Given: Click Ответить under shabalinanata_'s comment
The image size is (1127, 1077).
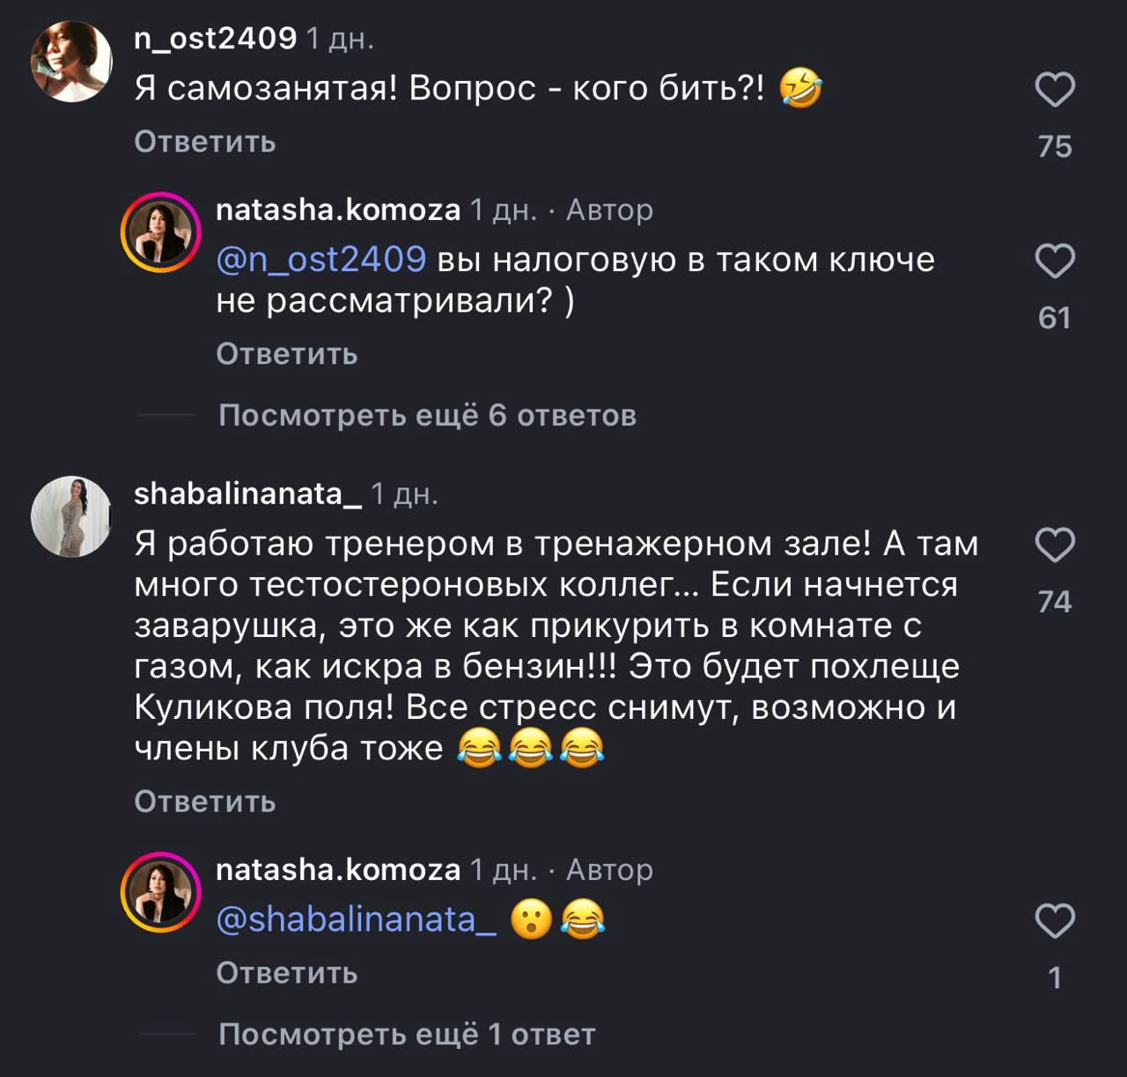Looking at the screenshot, I should [x=204, y=802].
